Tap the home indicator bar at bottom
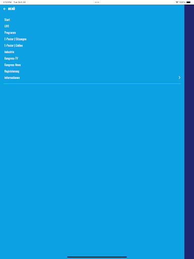 pyautogui.click(x=97, y=257)
